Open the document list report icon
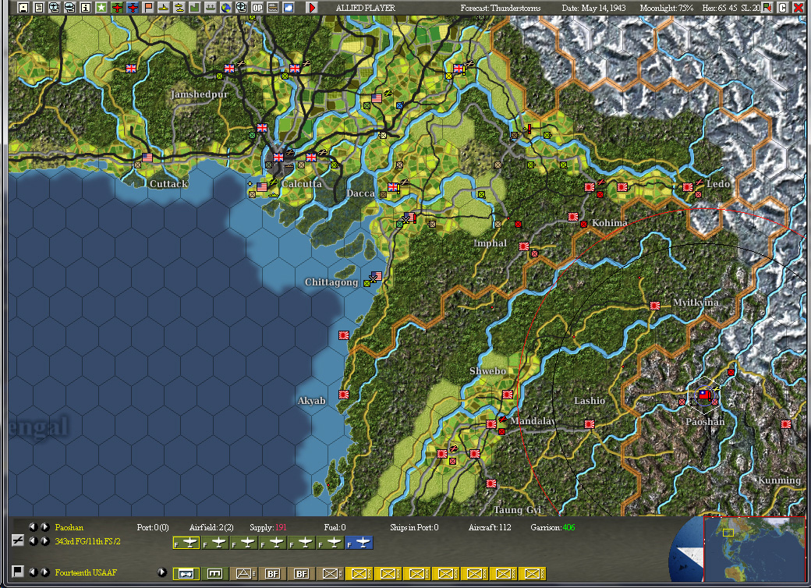 pyautogui.click(x=39, y=7)
